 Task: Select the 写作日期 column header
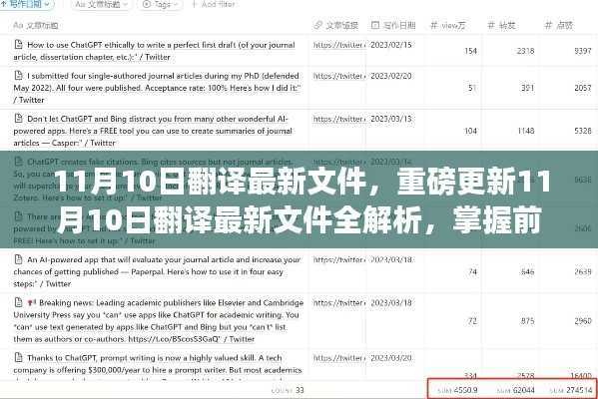(x=393, y=25)
